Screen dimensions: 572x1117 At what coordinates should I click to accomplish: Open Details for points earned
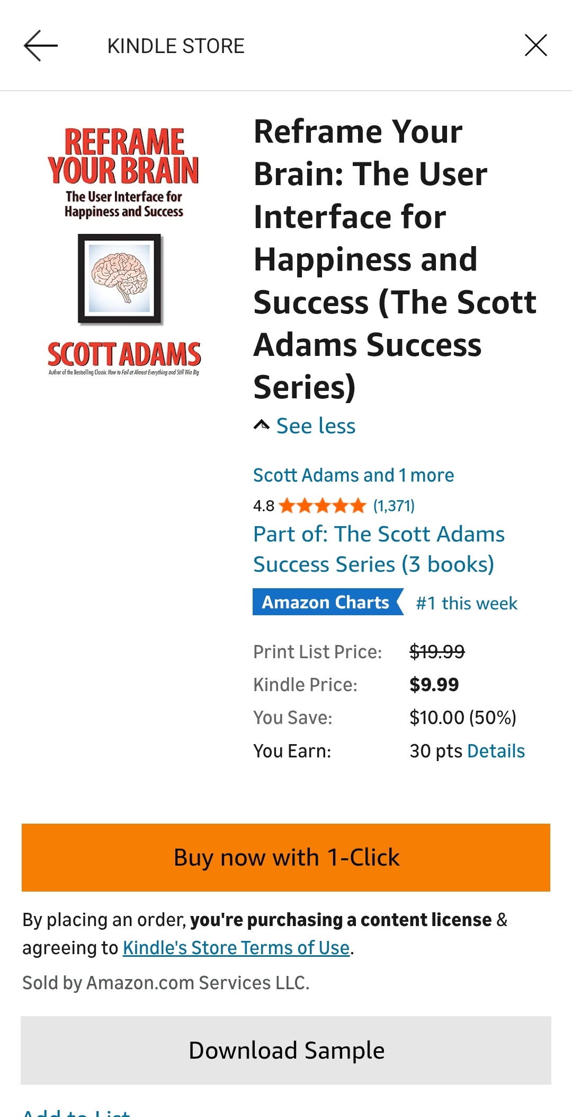(496, 751)
